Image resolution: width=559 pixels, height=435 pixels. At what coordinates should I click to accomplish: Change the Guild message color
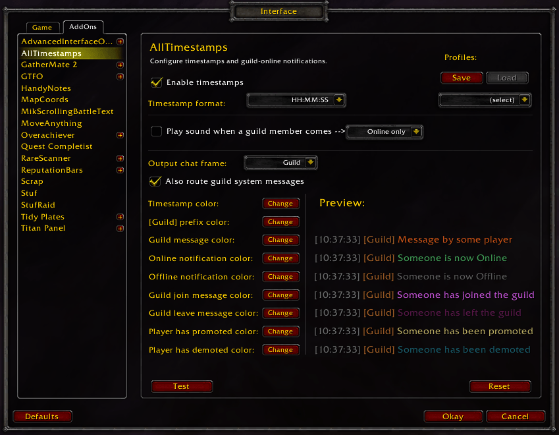[x=280, y=240]
